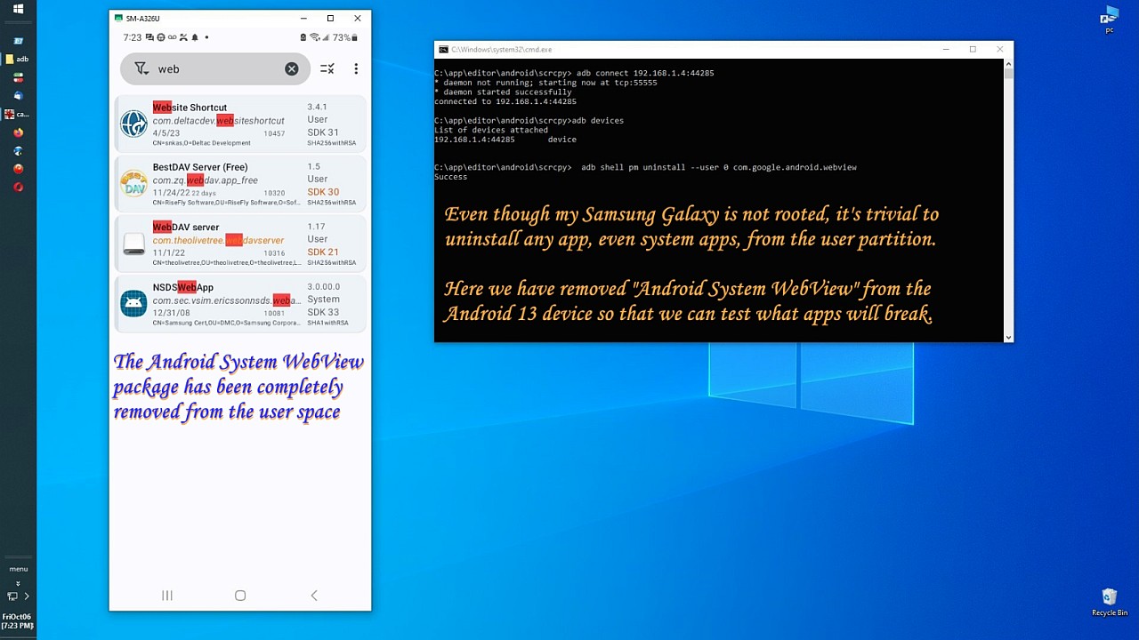
Task: Click package name com.theolivetree.webdavserver
Action: point(218,240)
